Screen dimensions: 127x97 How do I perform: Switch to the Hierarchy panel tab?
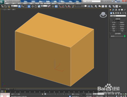[x=116, y=10]
